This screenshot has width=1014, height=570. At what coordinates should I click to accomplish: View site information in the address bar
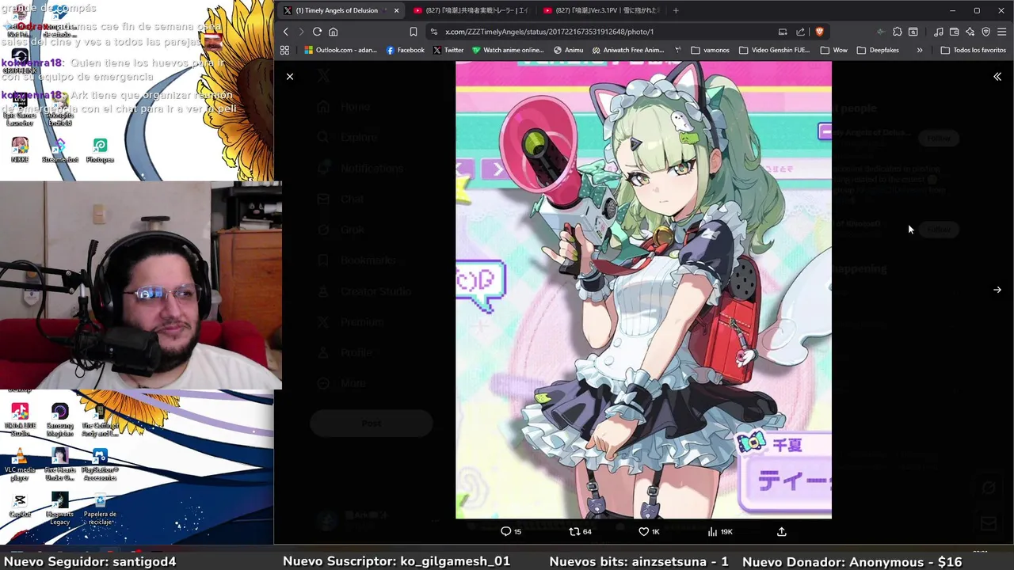pos(434,32)
